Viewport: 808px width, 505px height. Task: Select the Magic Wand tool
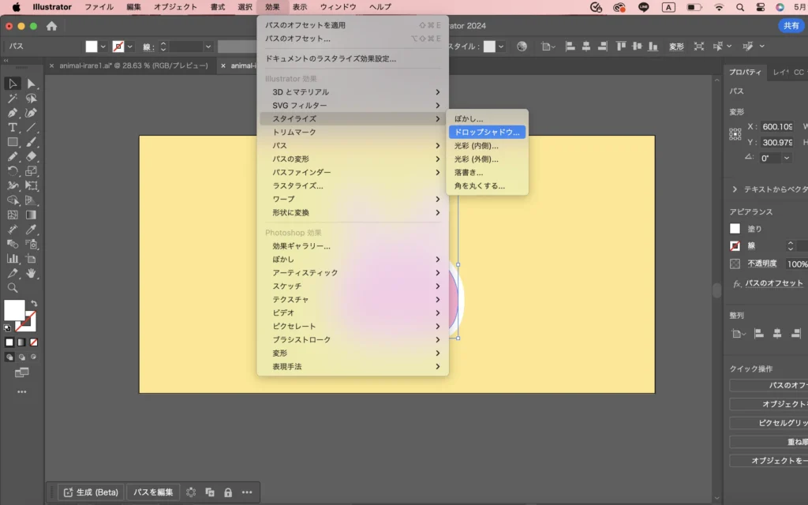click(x=13, y=99)
